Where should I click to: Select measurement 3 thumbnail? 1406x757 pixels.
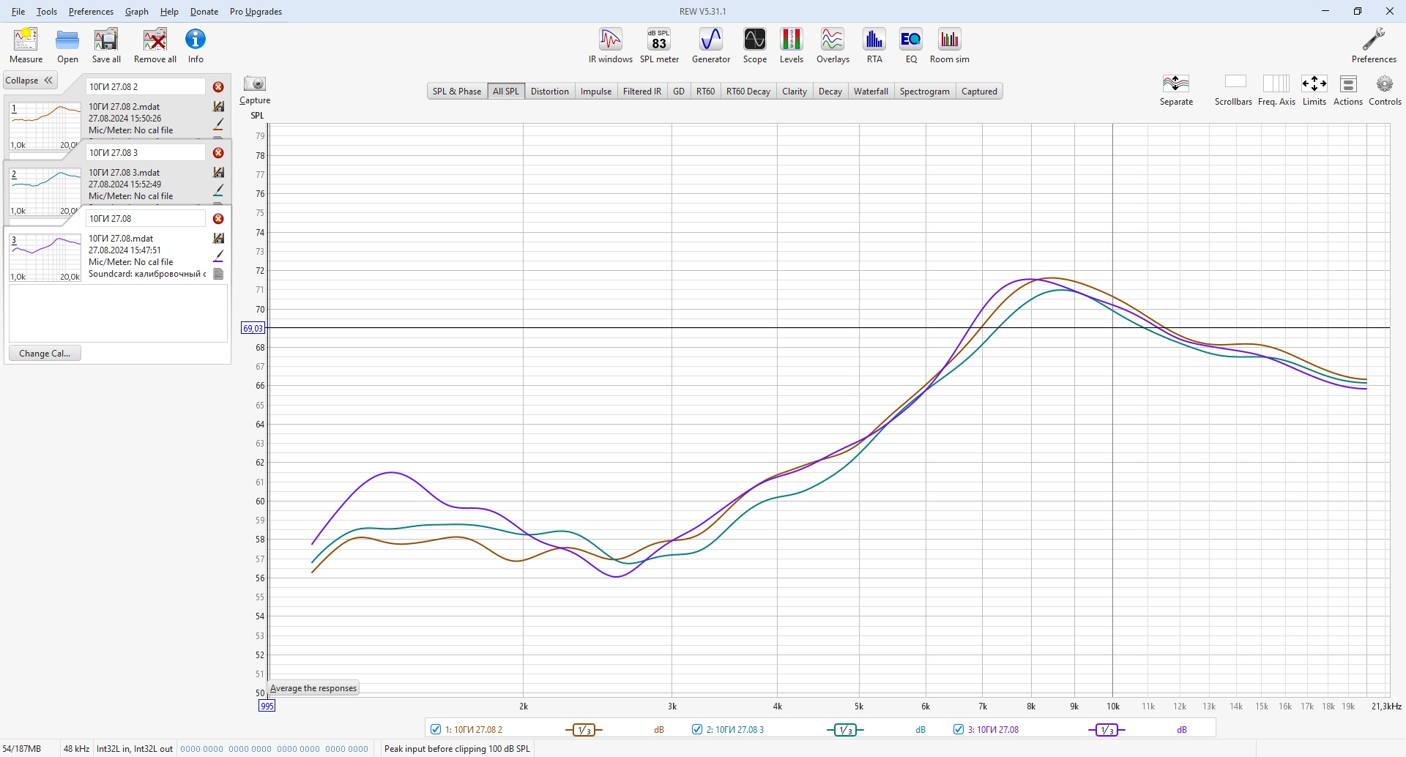click(45, 257)
